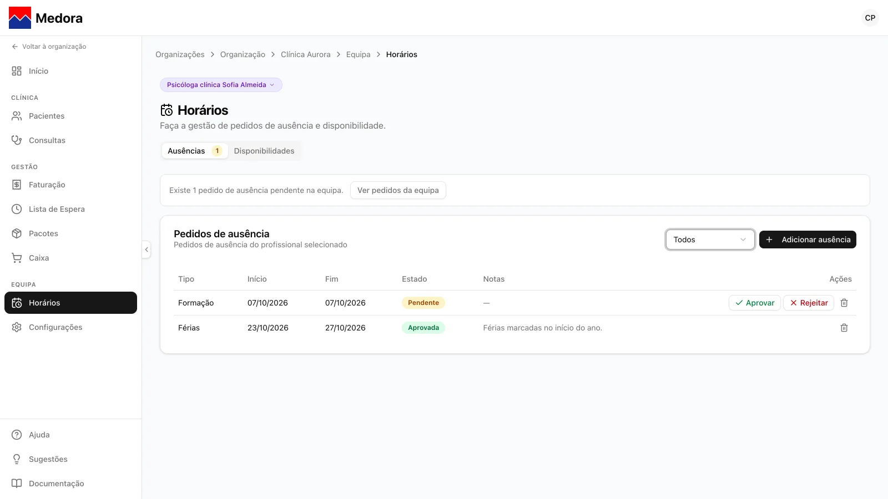Click the Férias end date 27/10/2026
This screenshot has height=499, width=888.
click(345, 328)
